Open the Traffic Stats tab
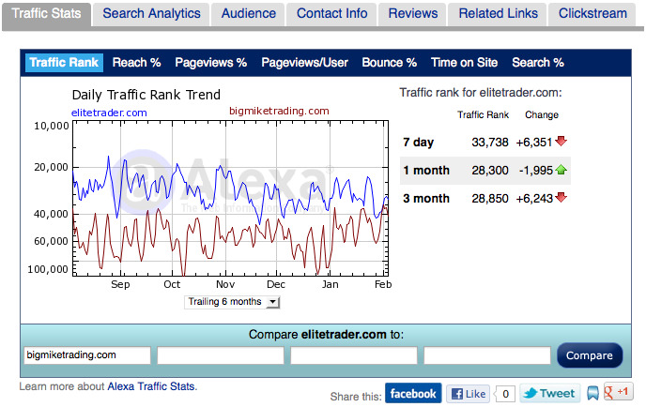The image size is (646, 407). 46,14
